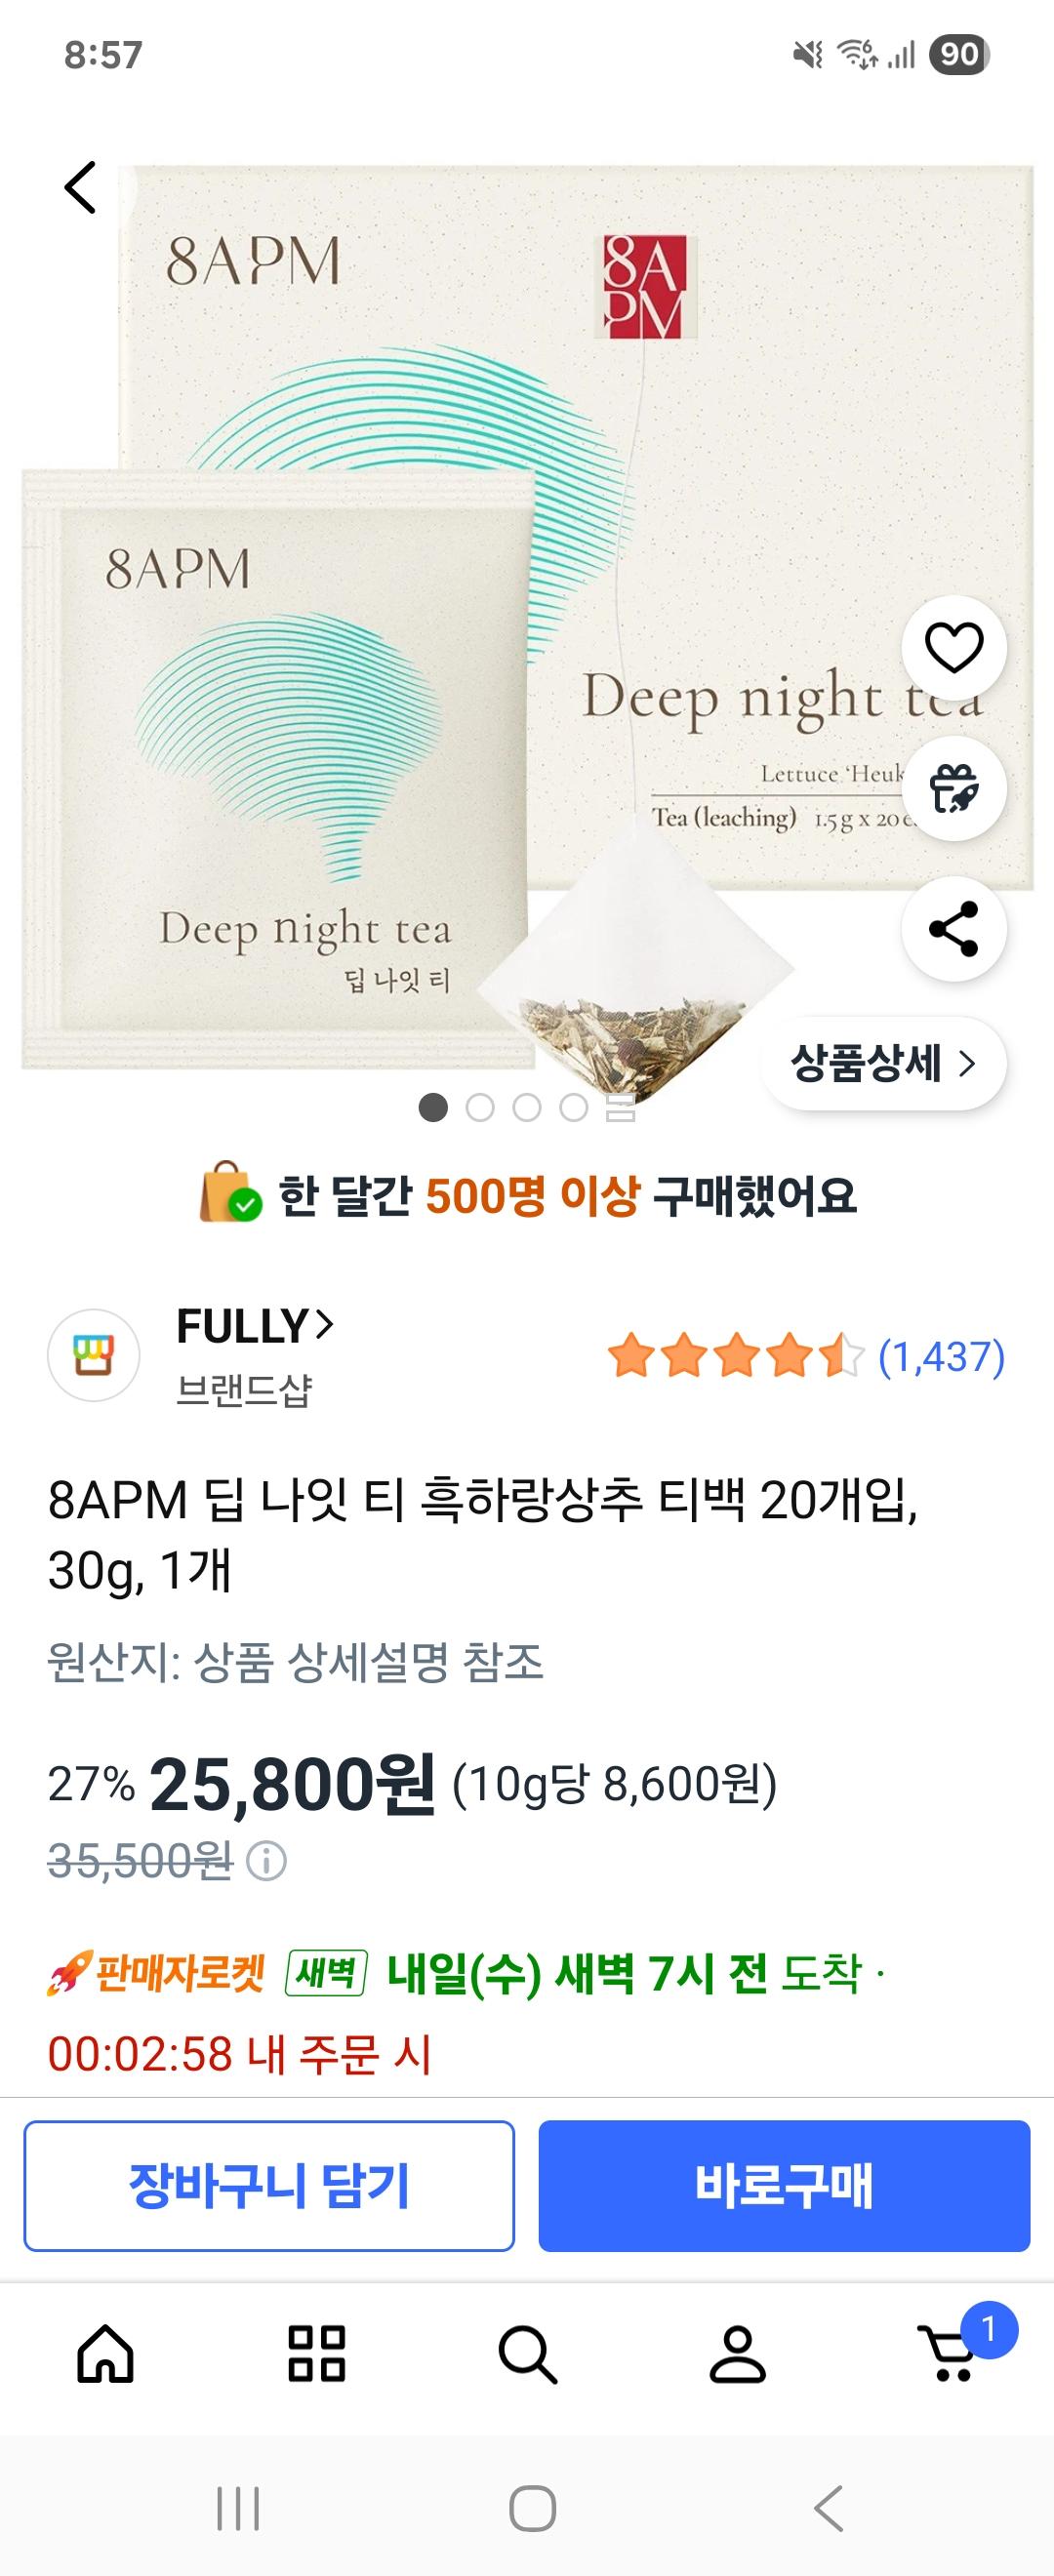This screenshot has width=1054, height=2576.
Task: Open the category grid tab
Action: [316, 2354]
